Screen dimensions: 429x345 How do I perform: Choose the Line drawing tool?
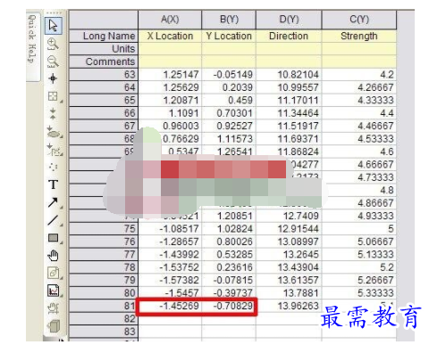(x=53, y=220)
